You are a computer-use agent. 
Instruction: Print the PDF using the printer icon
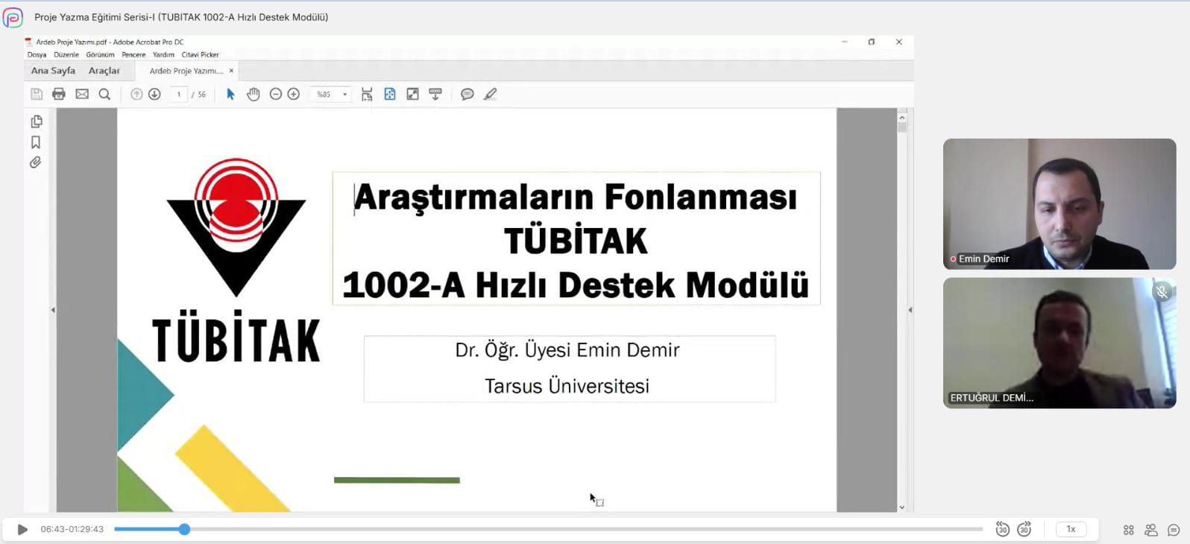tap(59, 94)
